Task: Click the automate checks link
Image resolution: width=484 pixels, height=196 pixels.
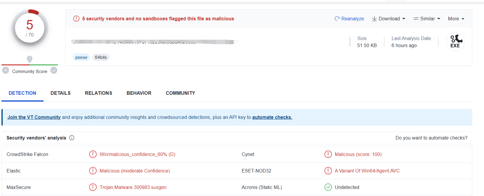Action: (x=272, y=117)
